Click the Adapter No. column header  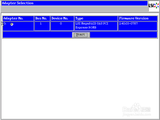click(18, 18)
